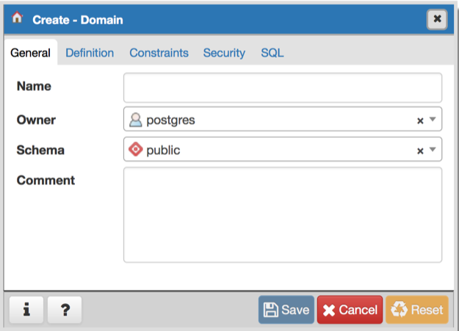
Task: Click the orange Reset button
Action: click(x=416, y=310)
